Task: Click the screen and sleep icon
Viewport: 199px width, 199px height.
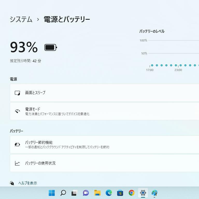Action: coord(17,93)
